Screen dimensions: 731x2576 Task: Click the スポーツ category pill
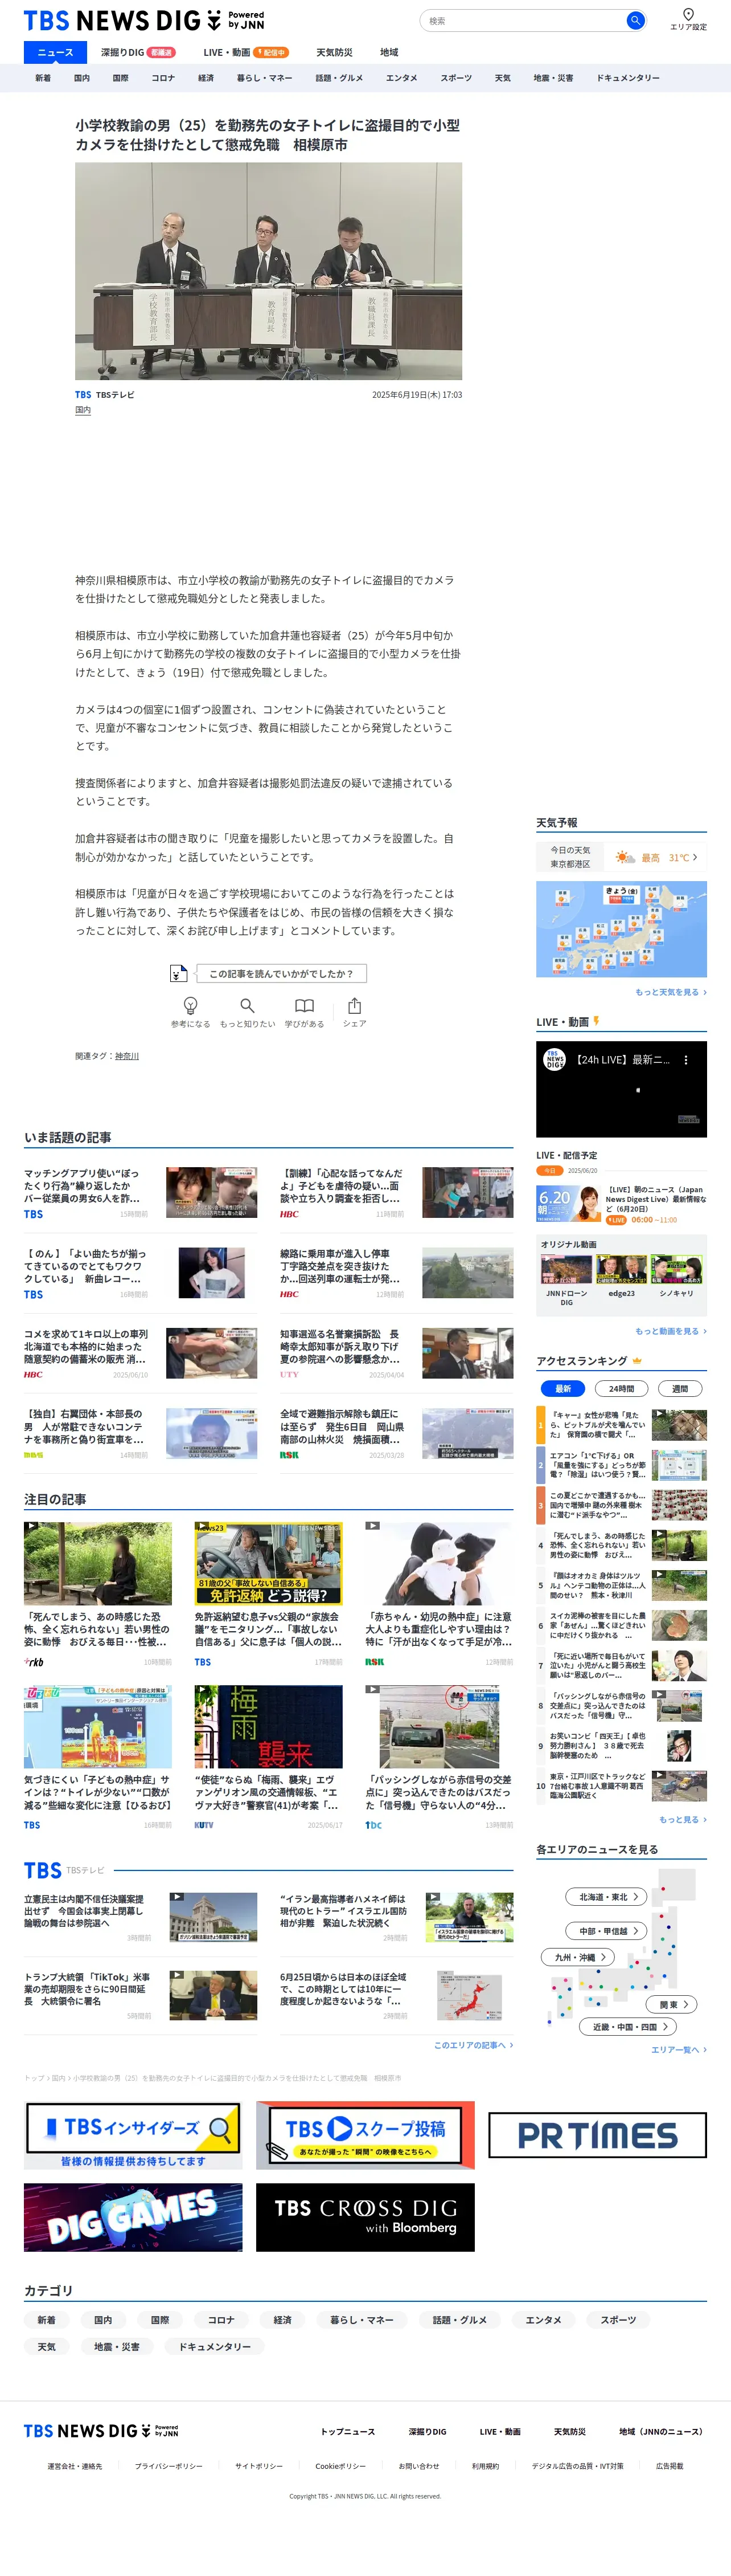pyautogui.click(x=618, y=2320)
